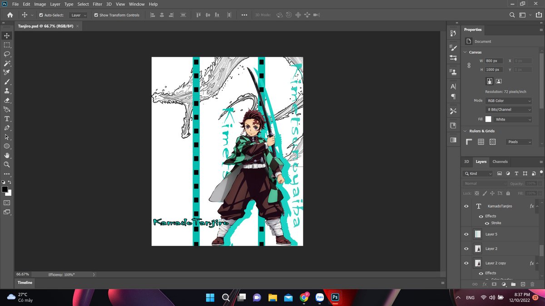Screen dimensions: 545x306
Task: Open the Window menu
Action: [x=137, y=4]
